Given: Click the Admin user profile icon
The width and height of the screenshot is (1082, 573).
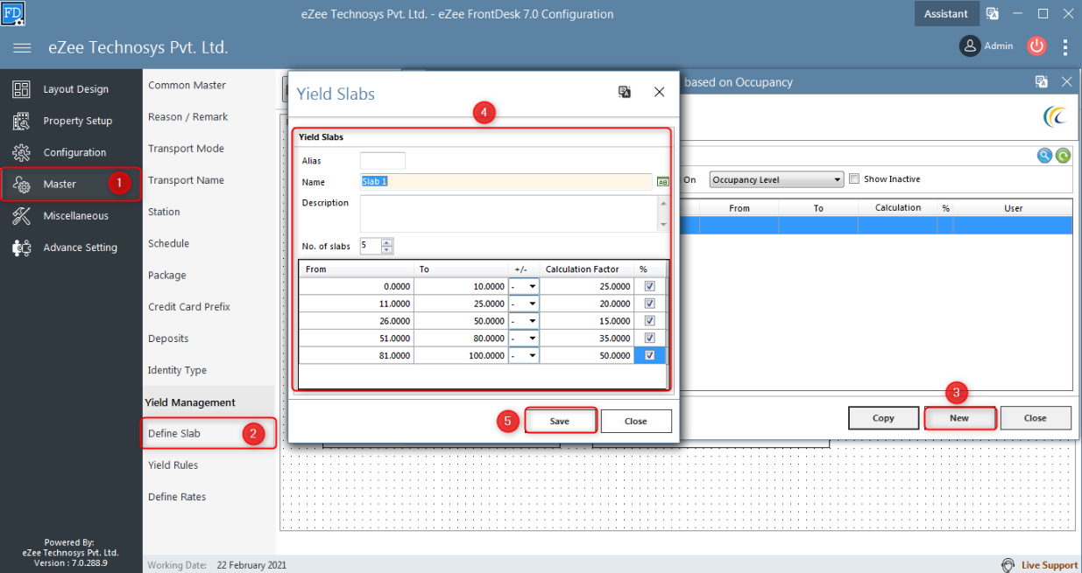Looking at the screenshot, I should 969,46.
